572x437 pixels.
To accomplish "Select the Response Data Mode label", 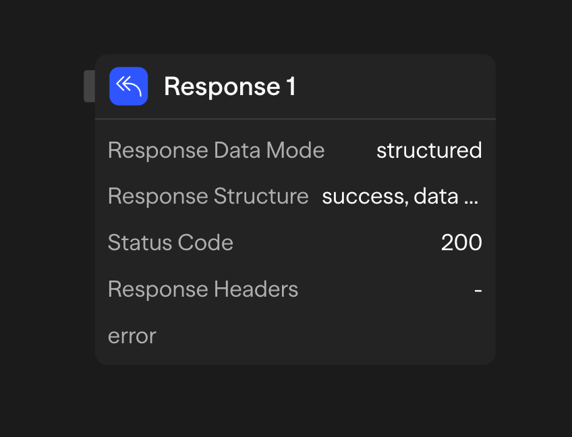I will (216, 150).
